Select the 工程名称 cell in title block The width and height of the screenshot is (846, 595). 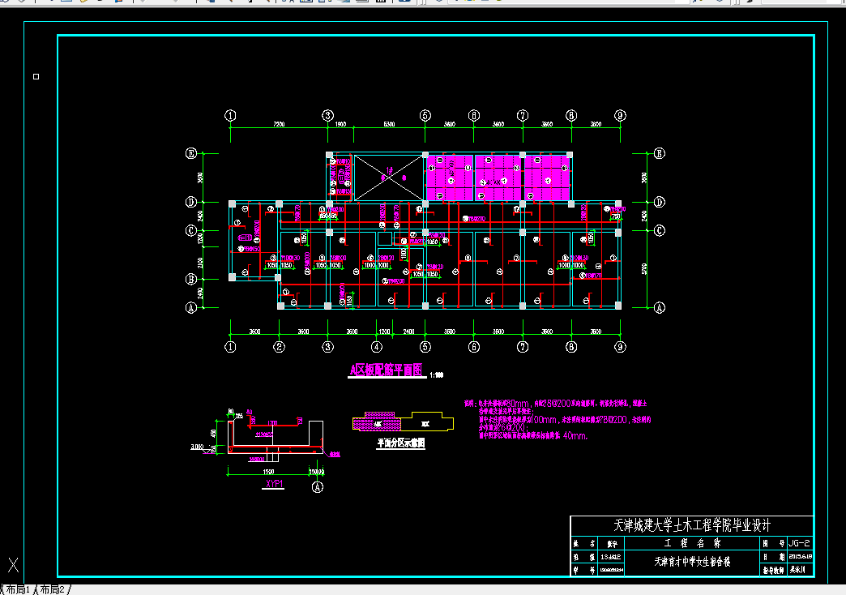tap(692, 543)
